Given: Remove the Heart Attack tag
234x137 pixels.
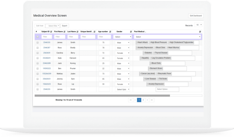Looking at the screenshot, I should click(137, 42).
